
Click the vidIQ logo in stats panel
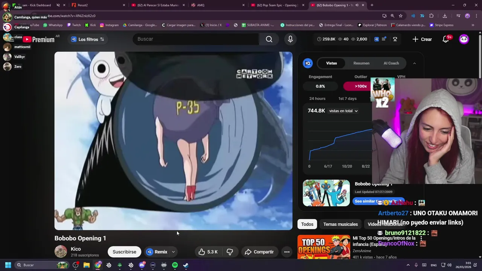(x=308, y=63)
